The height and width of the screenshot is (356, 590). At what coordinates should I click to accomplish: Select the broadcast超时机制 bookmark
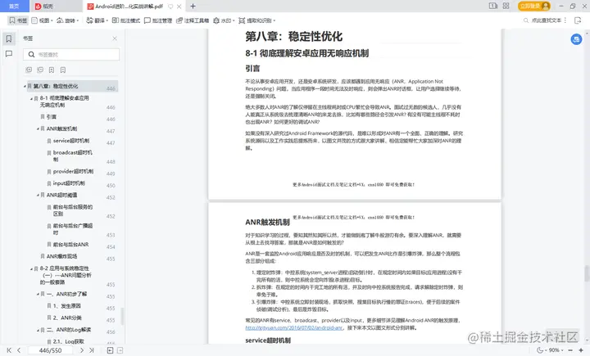pyautogui.click(x=72, y=156)
